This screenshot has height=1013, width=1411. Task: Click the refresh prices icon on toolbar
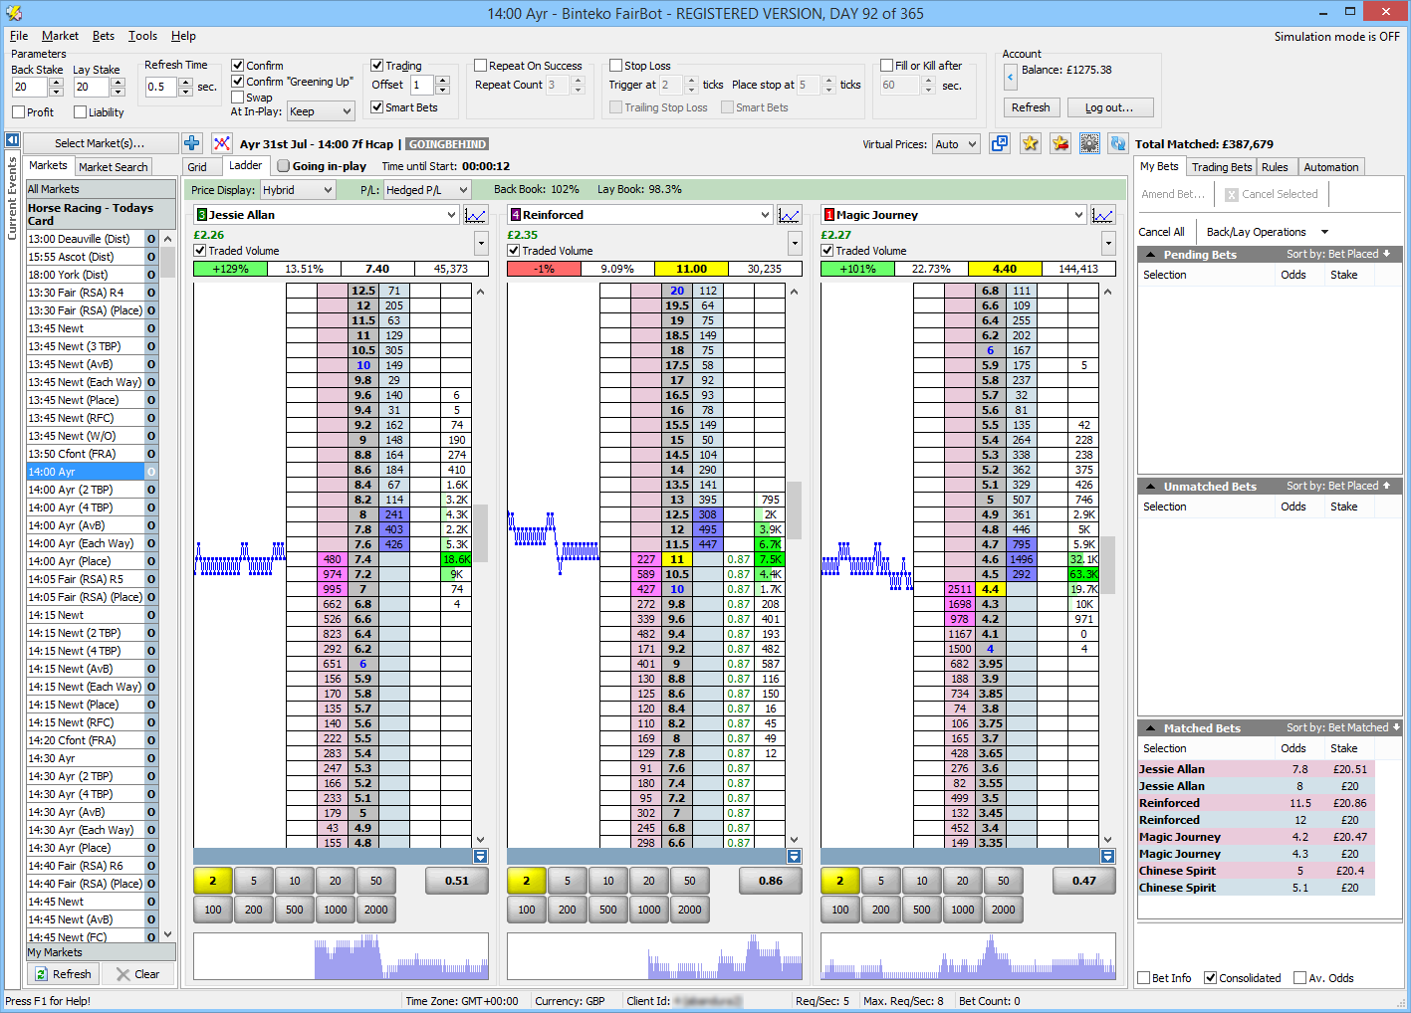[x=1118, y=143]
